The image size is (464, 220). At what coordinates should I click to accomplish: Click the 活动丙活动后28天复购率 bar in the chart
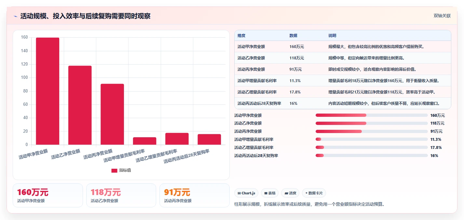(x=209, y=140)
